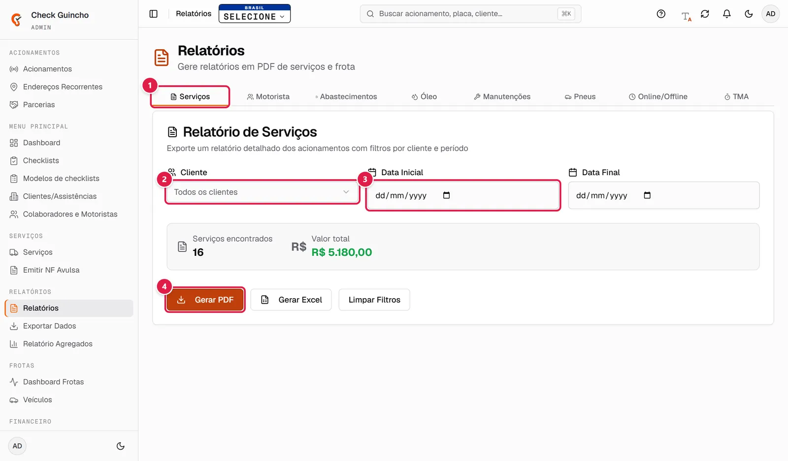Image resolution: width=788 pixels, height=461 pixels.
Task: Open the Manutenções tab
Action: pos(502,96)
